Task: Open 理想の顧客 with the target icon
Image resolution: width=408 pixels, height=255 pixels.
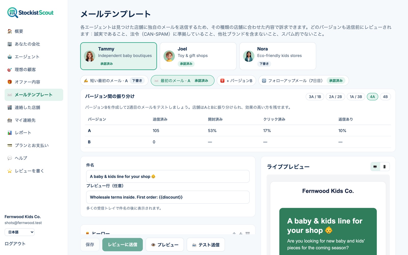Action: click(x=34, y=69)
